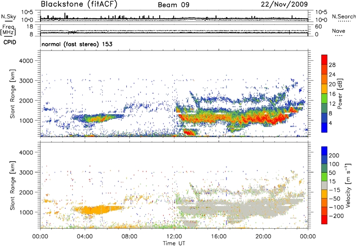Click the '3000' tick on velocity panel axis

pos(26,172)
